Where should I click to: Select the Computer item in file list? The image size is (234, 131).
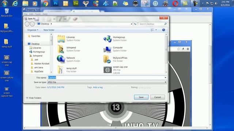point(115,49)
